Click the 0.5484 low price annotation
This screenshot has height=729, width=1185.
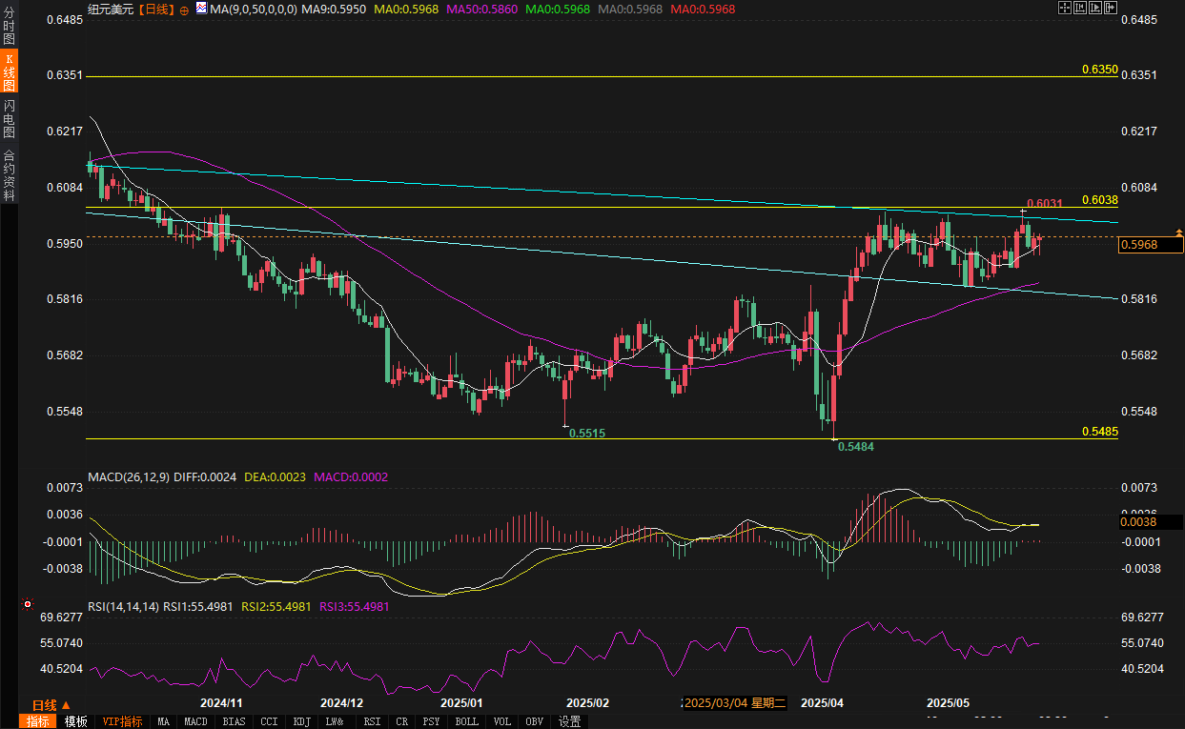point(855,447)
